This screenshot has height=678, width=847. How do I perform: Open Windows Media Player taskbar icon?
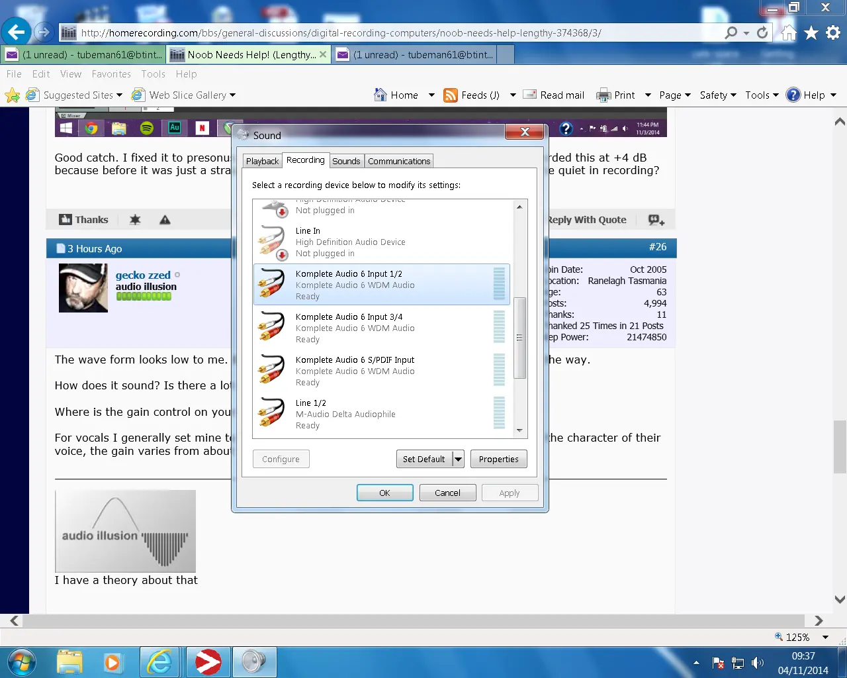click(112, 662)
